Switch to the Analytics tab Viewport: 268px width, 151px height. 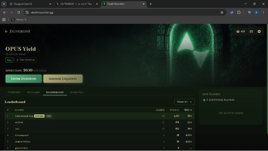pyautogui.click(x=77, y=92)
